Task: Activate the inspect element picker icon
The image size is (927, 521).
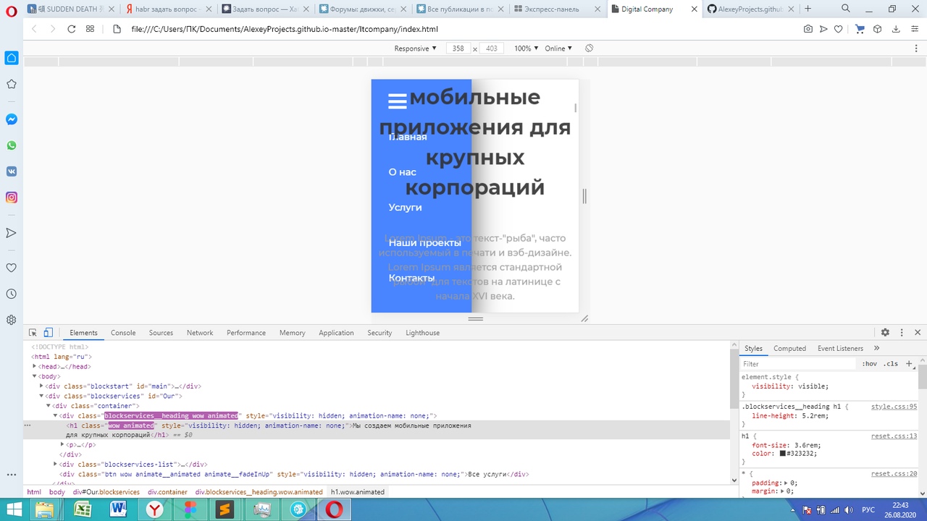Action: pos(33,333)
